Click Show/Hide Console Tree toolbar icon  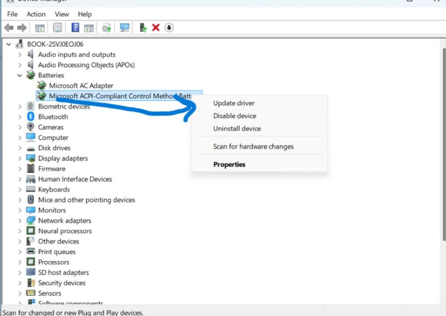(40, 28)
